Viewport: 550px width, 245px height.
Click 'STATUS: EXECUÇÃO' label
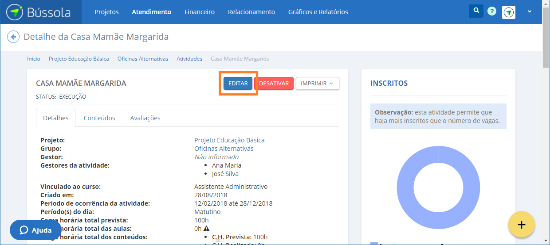click(x=61, y=96)
